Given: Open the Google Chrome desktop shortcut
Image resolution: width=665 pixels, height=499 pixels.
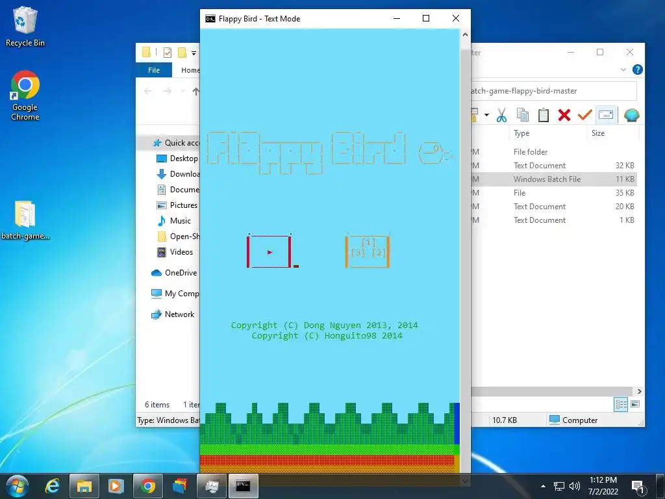Looking at the screenshot, I should pos(25,96).
